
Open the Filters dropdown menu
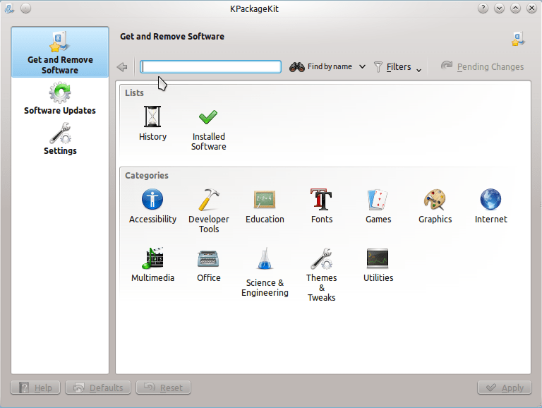click(x=397, y=67)
